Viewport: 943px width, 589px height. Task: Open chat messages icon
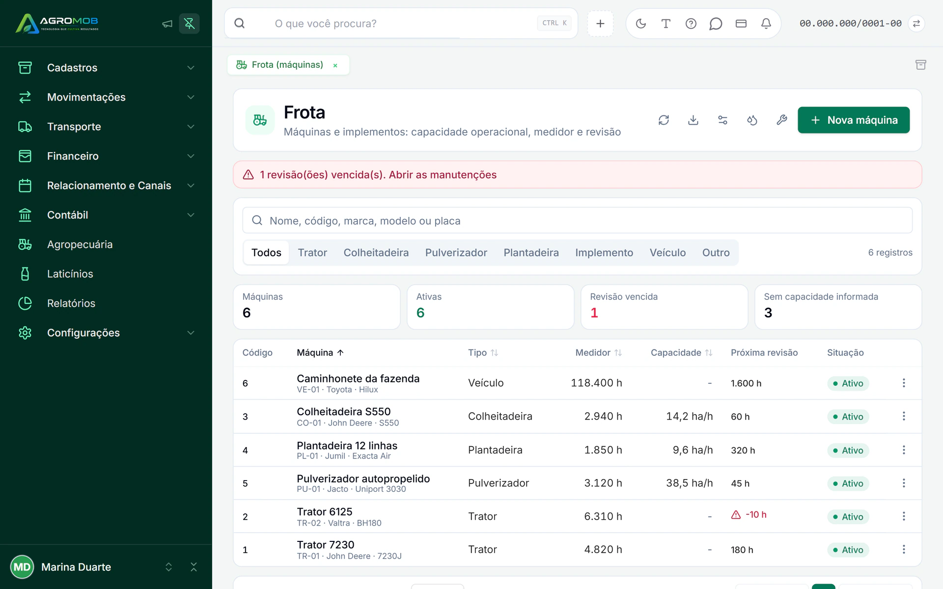click(716, 24)
